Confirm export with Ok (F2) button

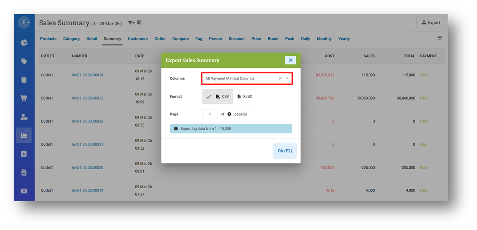285,151
